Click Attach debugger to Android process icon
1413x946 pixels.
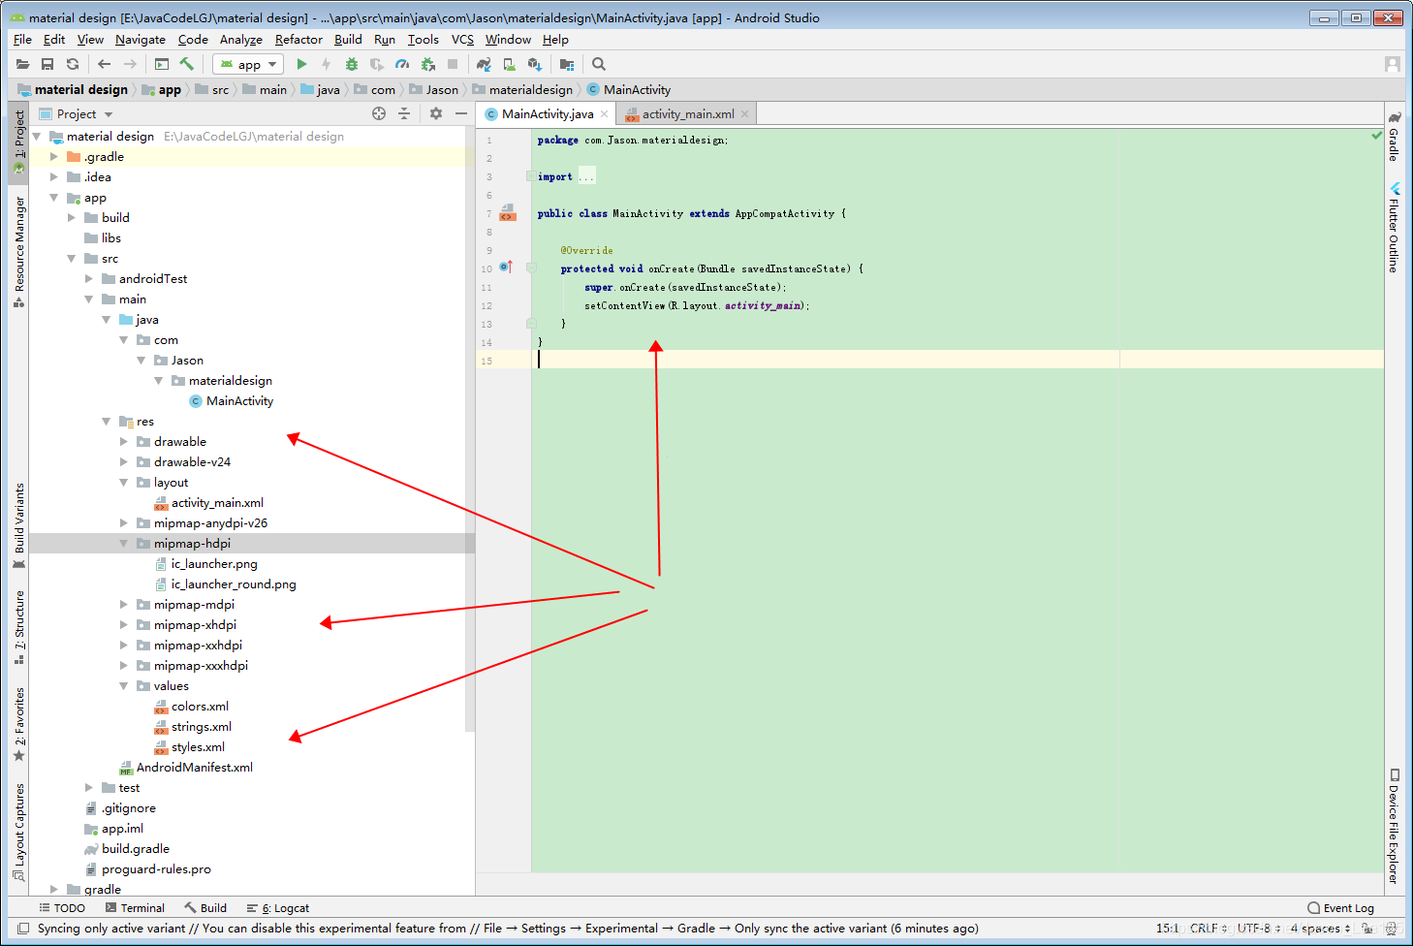click(x=427, y=64)
